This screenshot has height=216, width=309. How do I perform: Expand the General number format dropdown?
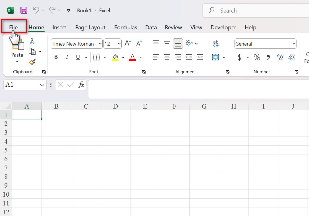coord(294,44)
